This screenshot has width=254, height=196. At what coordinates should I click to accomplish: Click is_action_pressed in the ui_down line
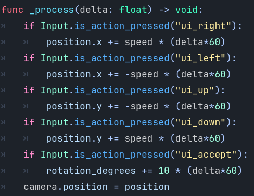pyautogui.click(x=122, y=122)
